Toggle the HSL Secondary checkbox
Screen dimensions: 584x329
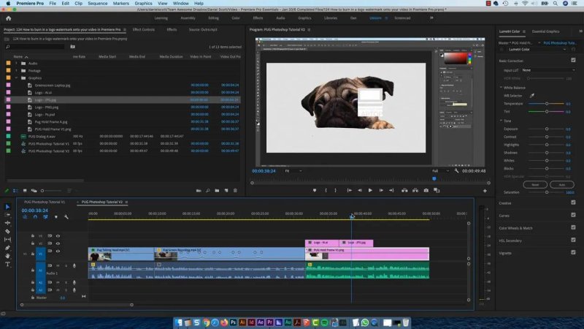click(573, 240)
